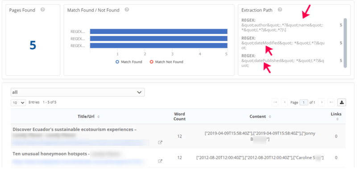Jump to the last page of results
The image size is (357, 171).
point(331,102)
